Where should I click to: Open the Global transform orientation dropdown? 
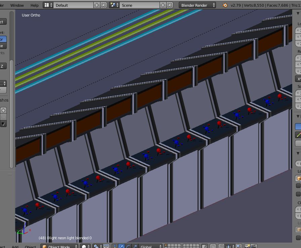pos(150,246)
